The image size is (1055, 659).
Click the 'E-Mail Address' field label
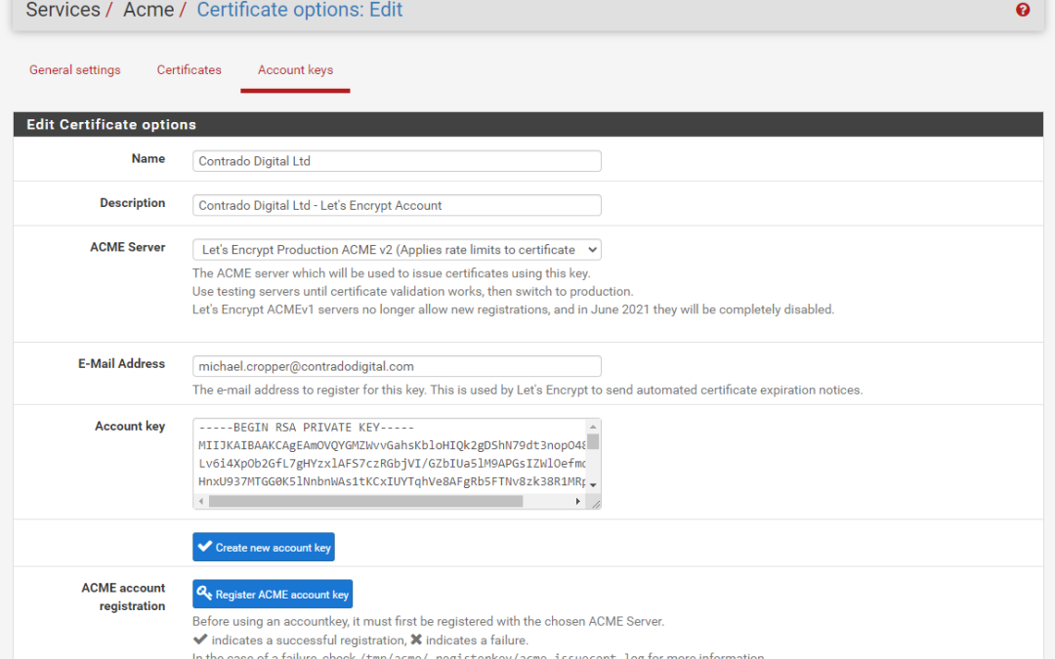[x=122, y=364]
